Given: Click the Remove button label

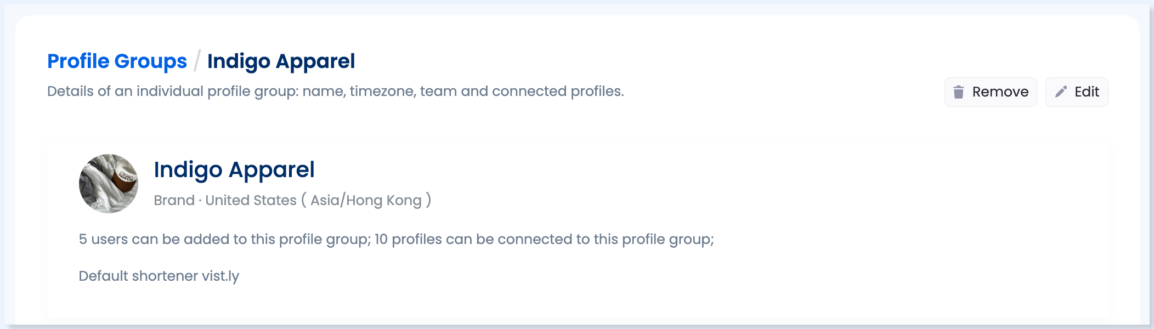Looking at the screenshot, I should click(x=1000, y=92).
